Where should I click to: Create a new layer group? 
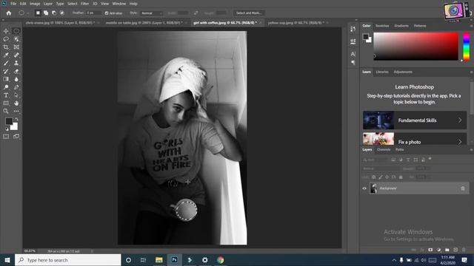tap(447, 250)
